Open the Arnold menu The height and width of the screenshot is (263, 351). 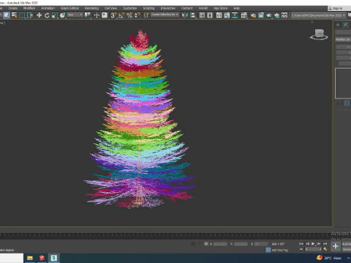[203, 8]
